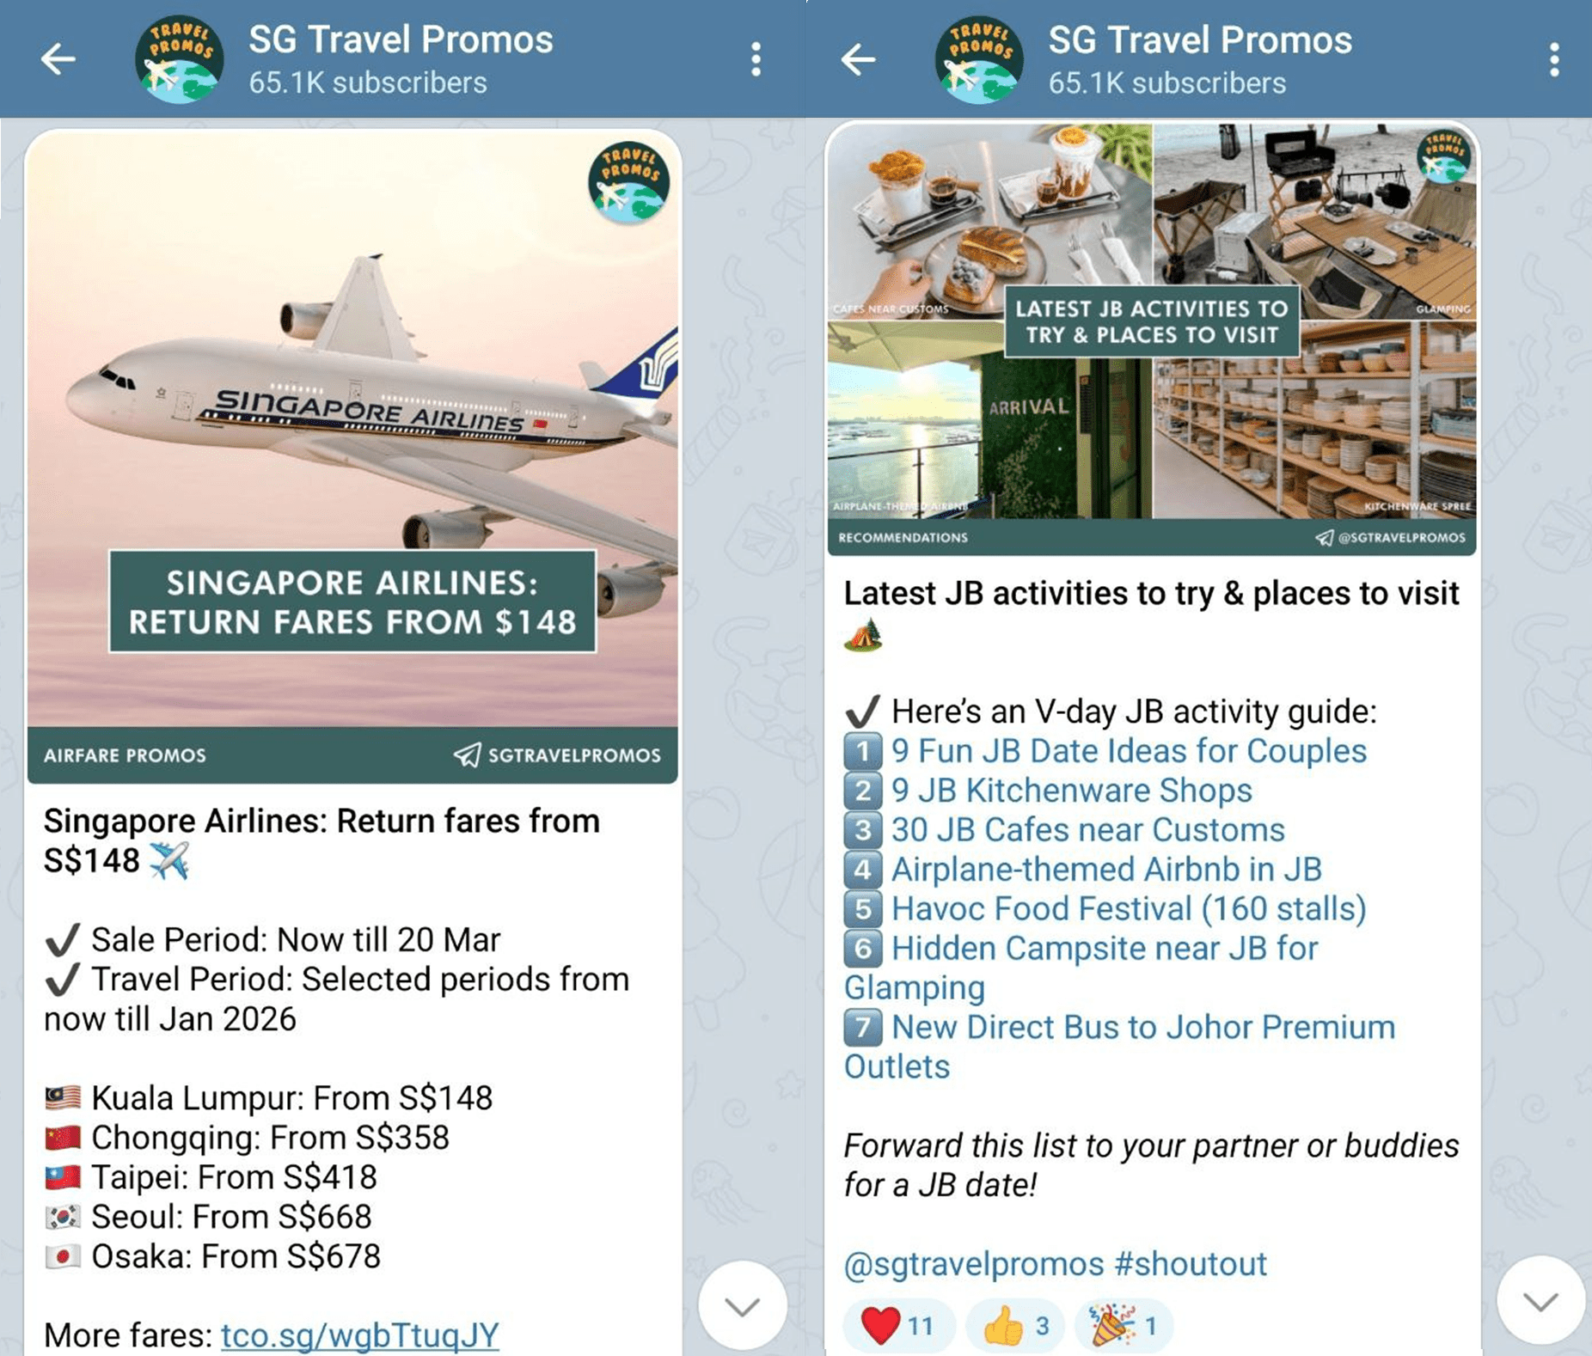
Task: Toggle the thumbs-up reaction with 3 count
Action: [1016, 1325]
